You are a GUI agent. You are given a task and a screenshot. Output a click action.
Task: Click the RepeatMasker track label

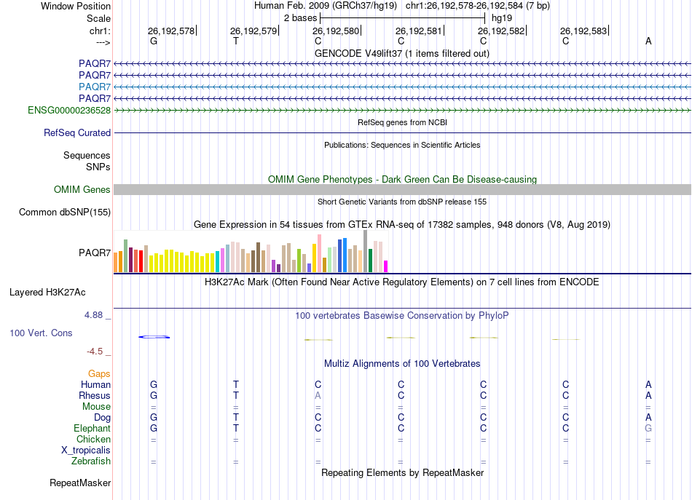80,483
